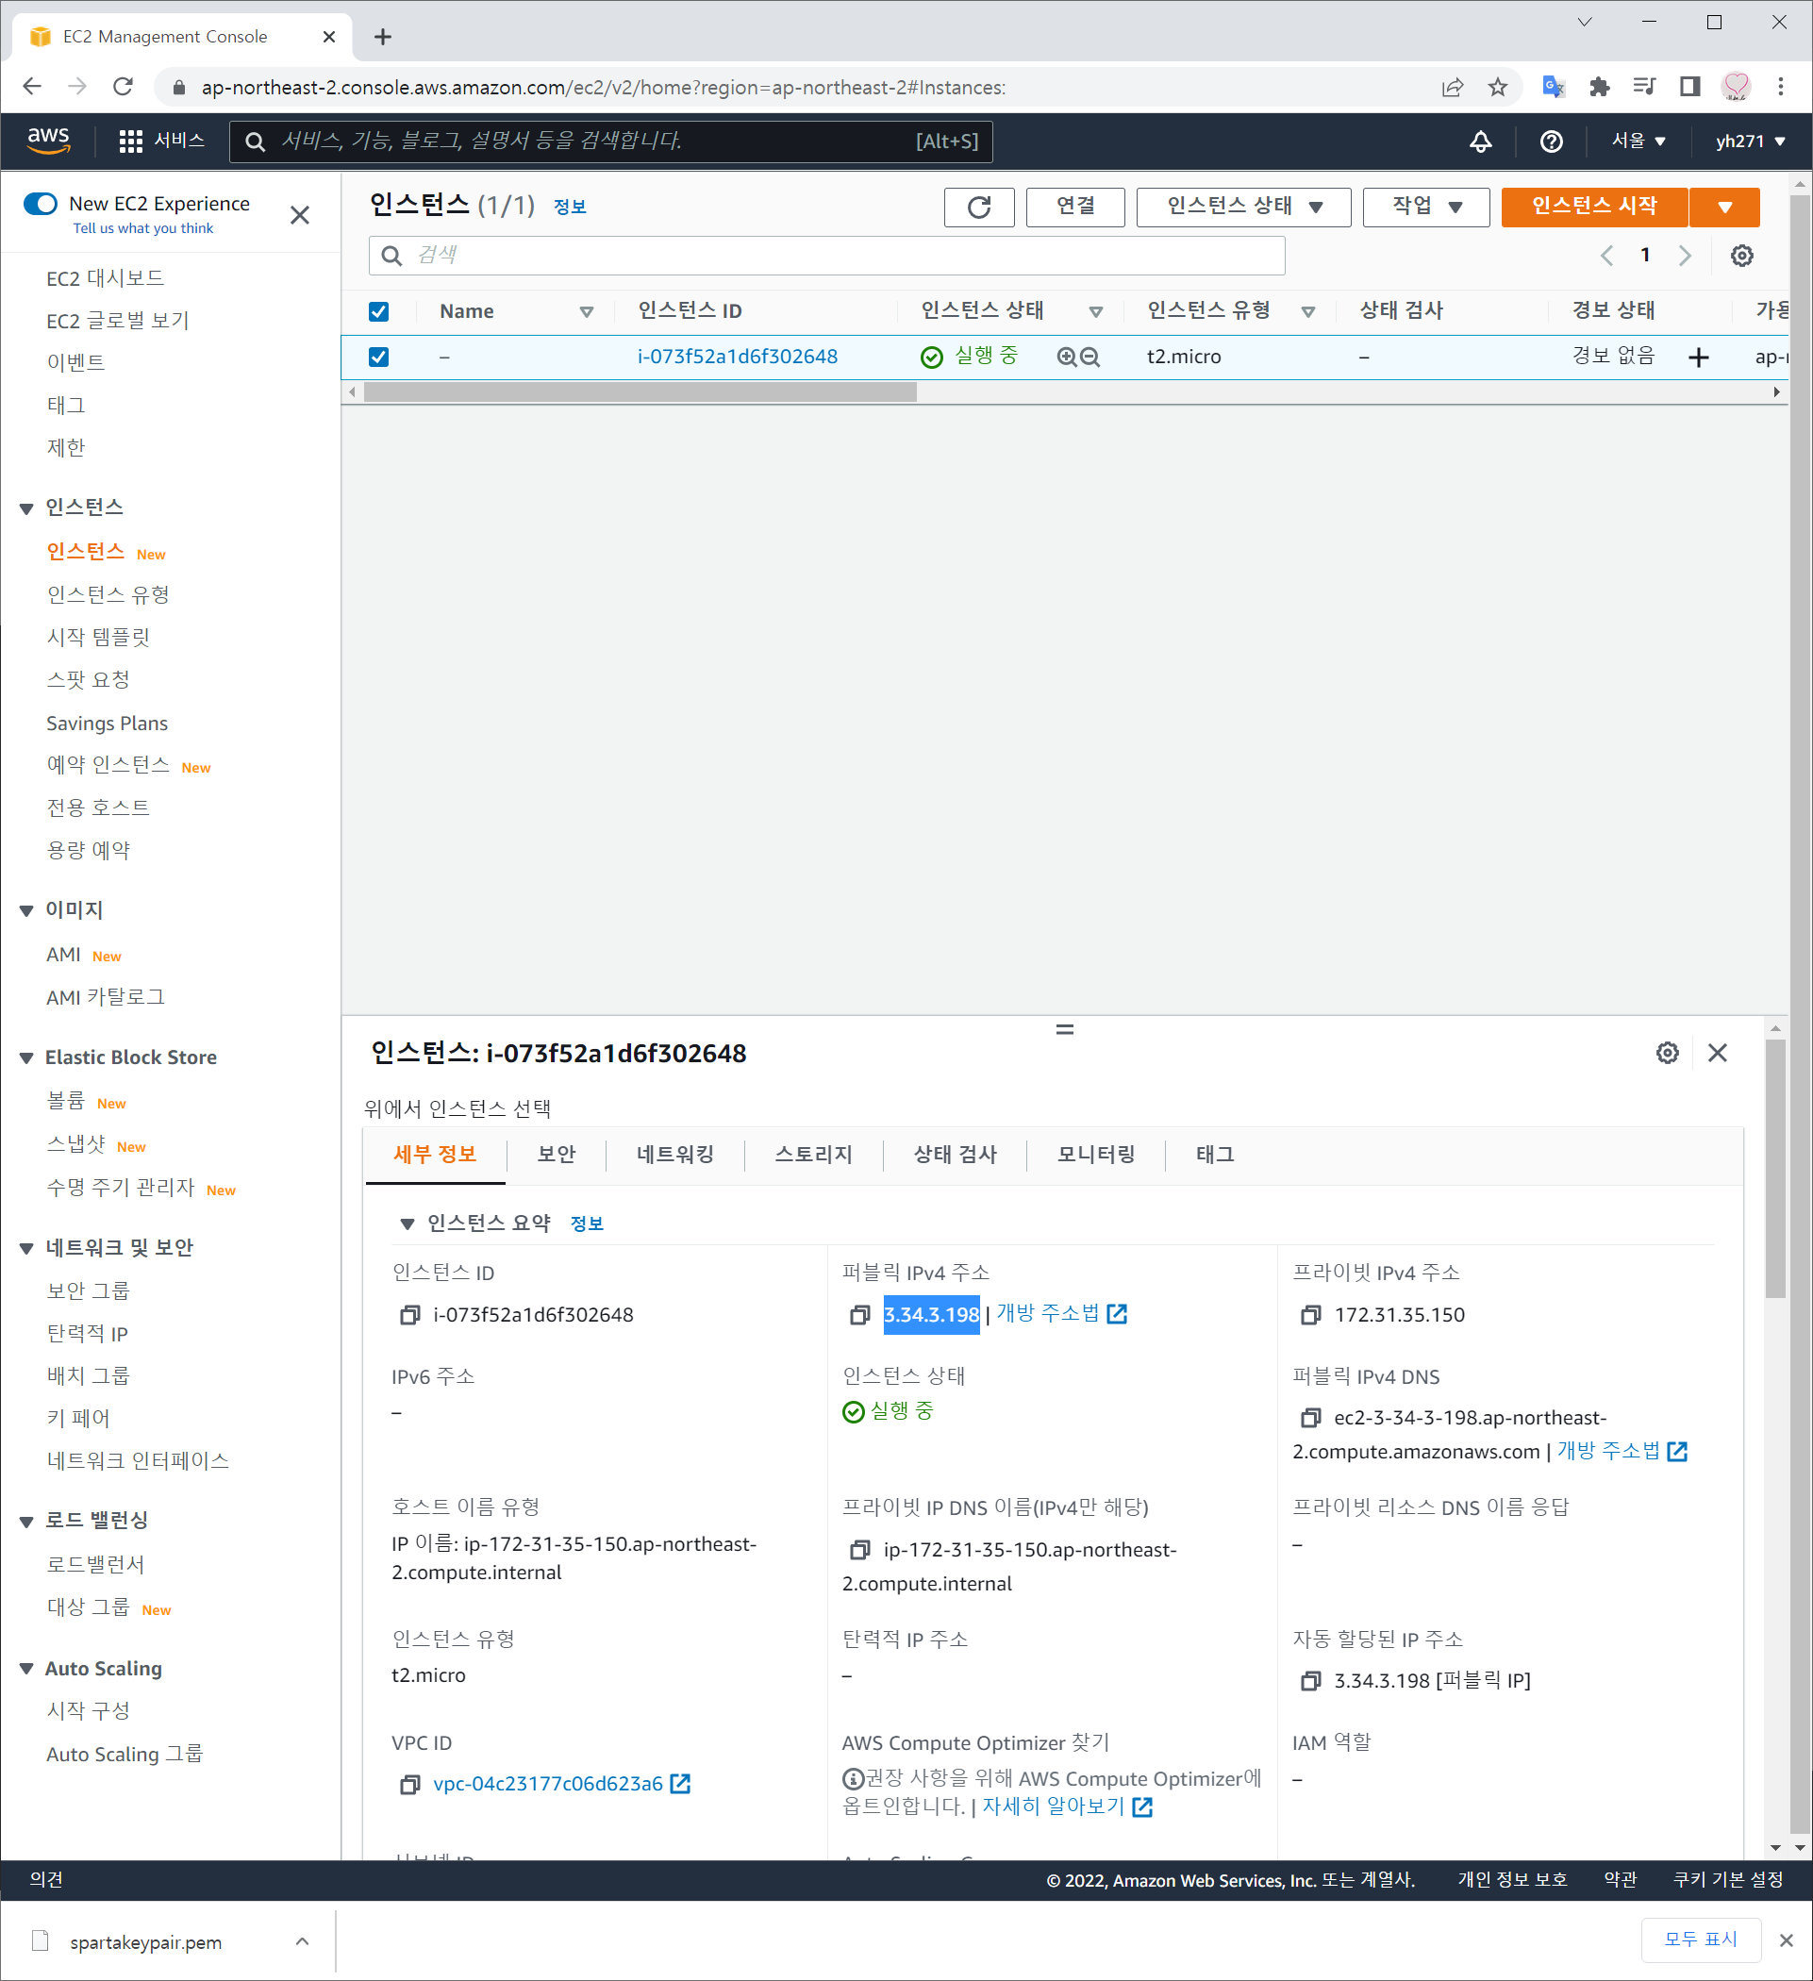This screenshot has width=1813, height=1981.
Task: Toggle the select-all header checkbox
Action: click(x=378, y=311)
